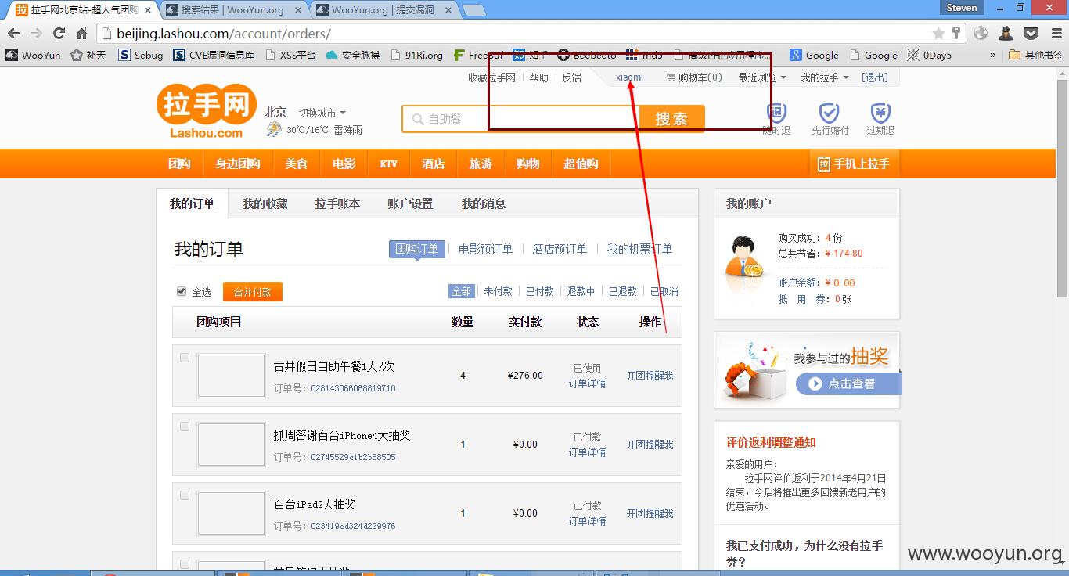This screenshot has width=1069, height=576.
Task: Open the 我的收藏 tab
Action: (x=265, y=203)
